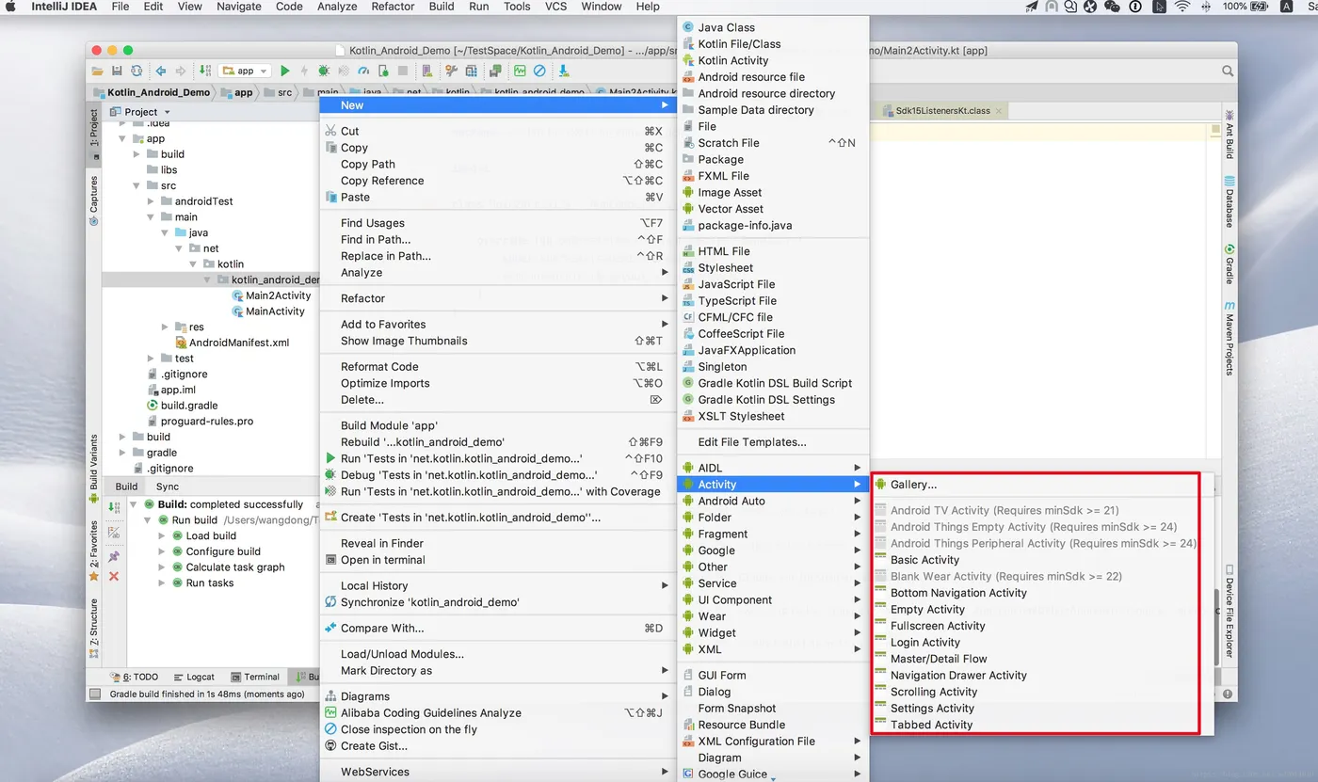Click the Make Project toolbar icon
This screenshot has height=782, width=1318.
[x=205, y=71]
